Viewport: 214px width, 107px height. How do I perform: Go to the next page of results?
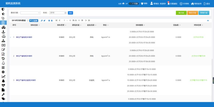tap(86, 20)
